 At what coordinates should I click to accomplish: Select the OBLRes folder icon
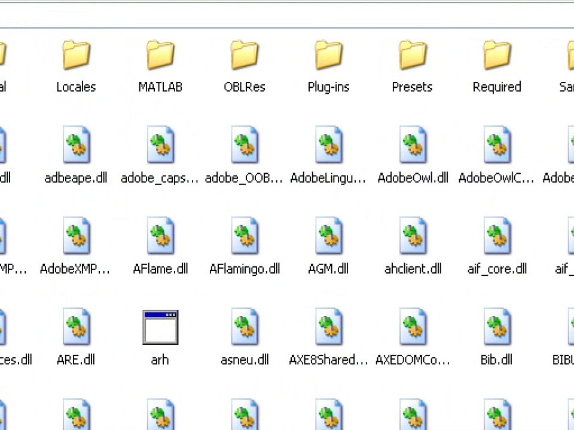(x=245, y=55)
